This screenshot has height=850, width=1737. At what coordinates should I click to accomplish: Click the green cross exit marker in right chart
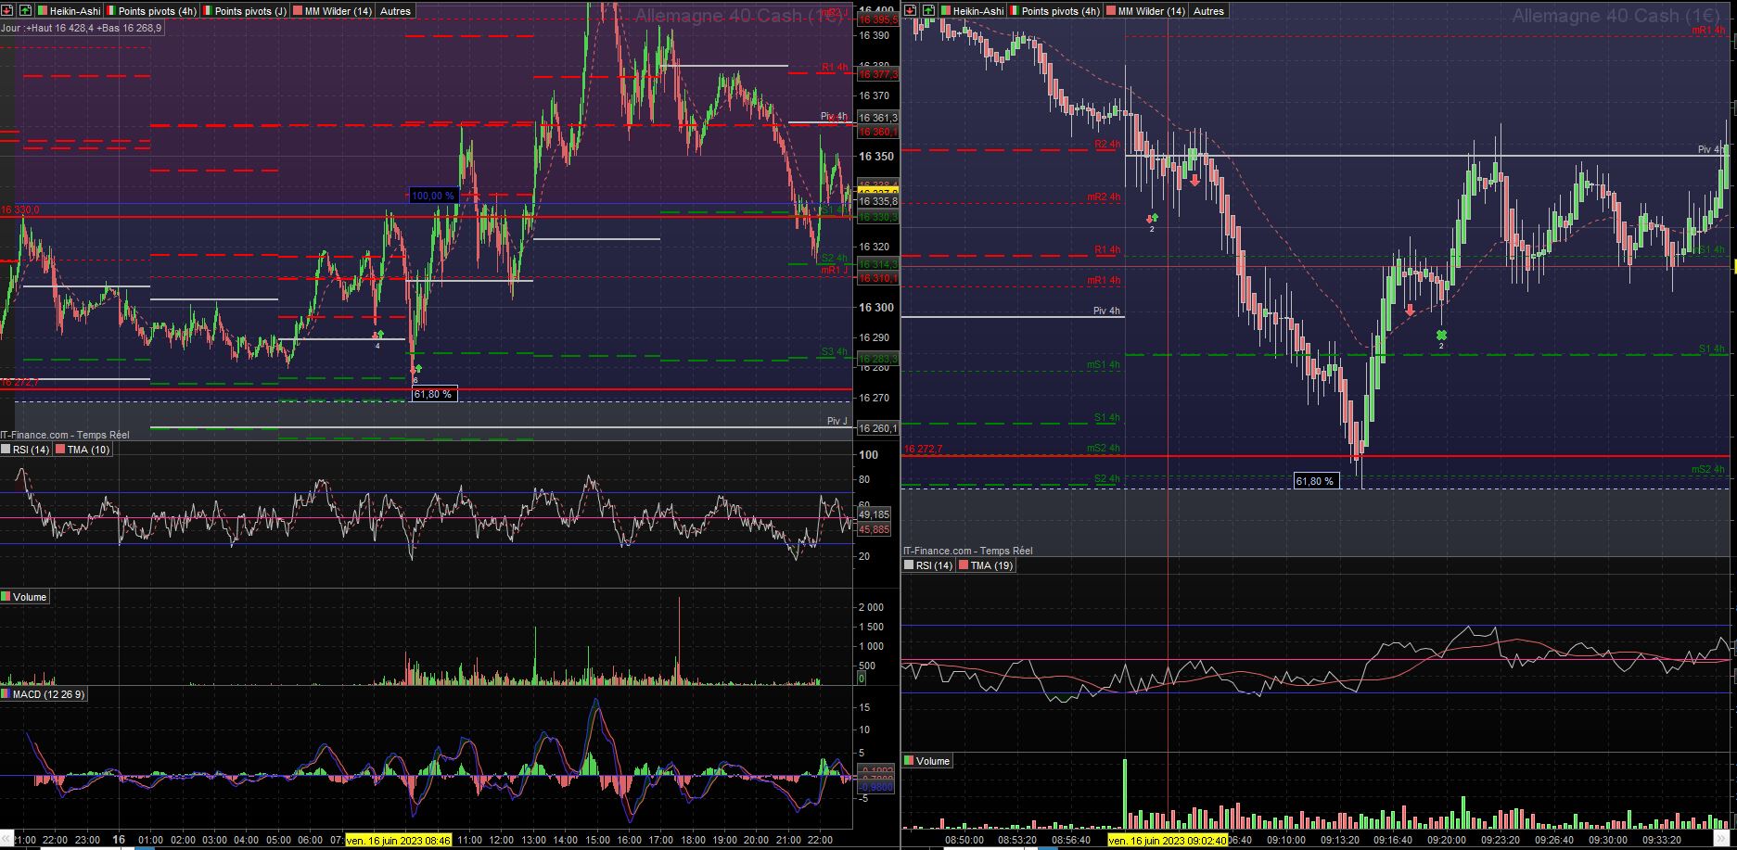1441,335
